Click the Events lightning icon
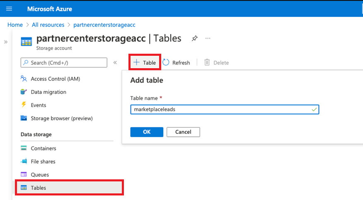Viewport: 363px width, 200px height. 24,105
